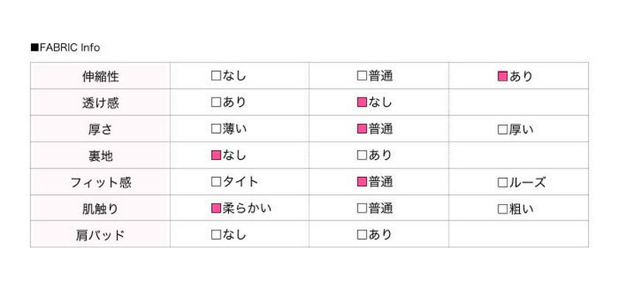Click the FABRIC Info heading
Screen dimensions: 619x290
tap(66, 48)
